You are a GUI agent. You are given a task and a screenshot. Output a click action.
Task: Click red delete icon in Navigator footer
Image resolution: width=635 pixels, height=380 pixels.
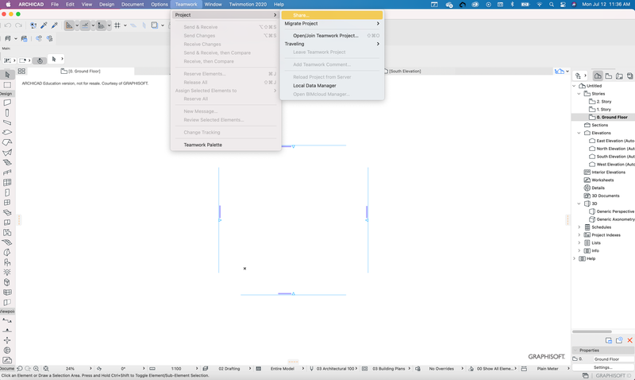tap(629, 340)
